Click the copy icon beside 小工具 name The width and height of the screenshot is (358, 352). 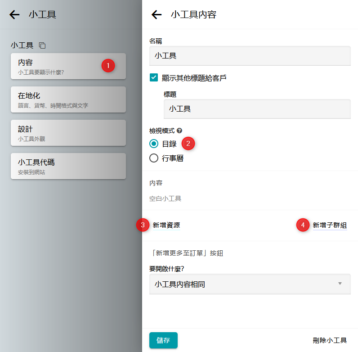(x=42, y=45)
